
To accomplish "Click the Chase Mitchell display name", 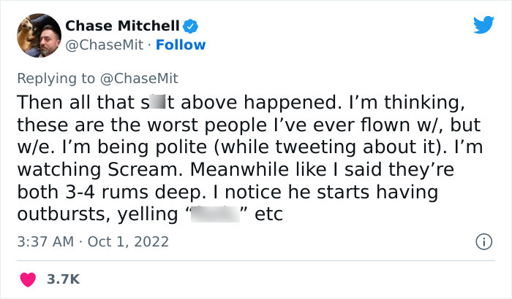I will click(122, 26).
